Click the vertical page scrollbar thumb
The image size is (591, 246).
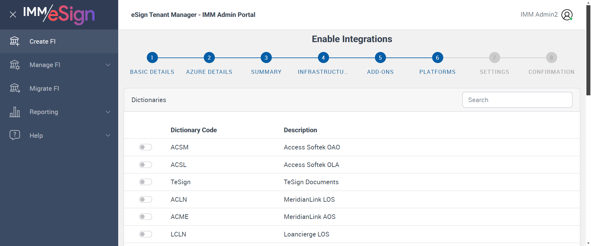pyautogui.click(x=588, y=49)
